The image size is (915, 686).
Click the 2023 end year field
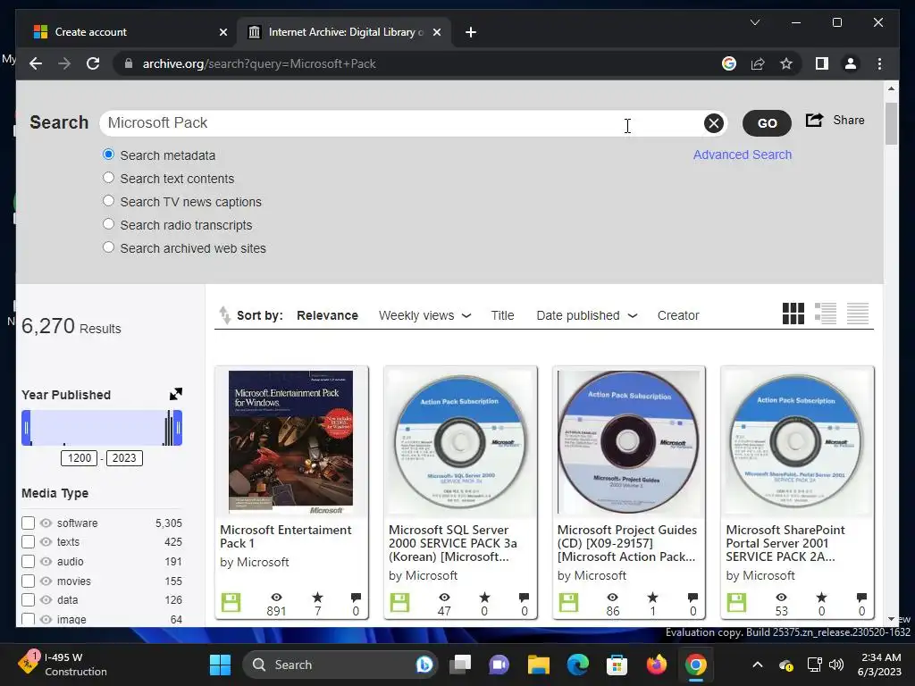[x=123, y=458]
